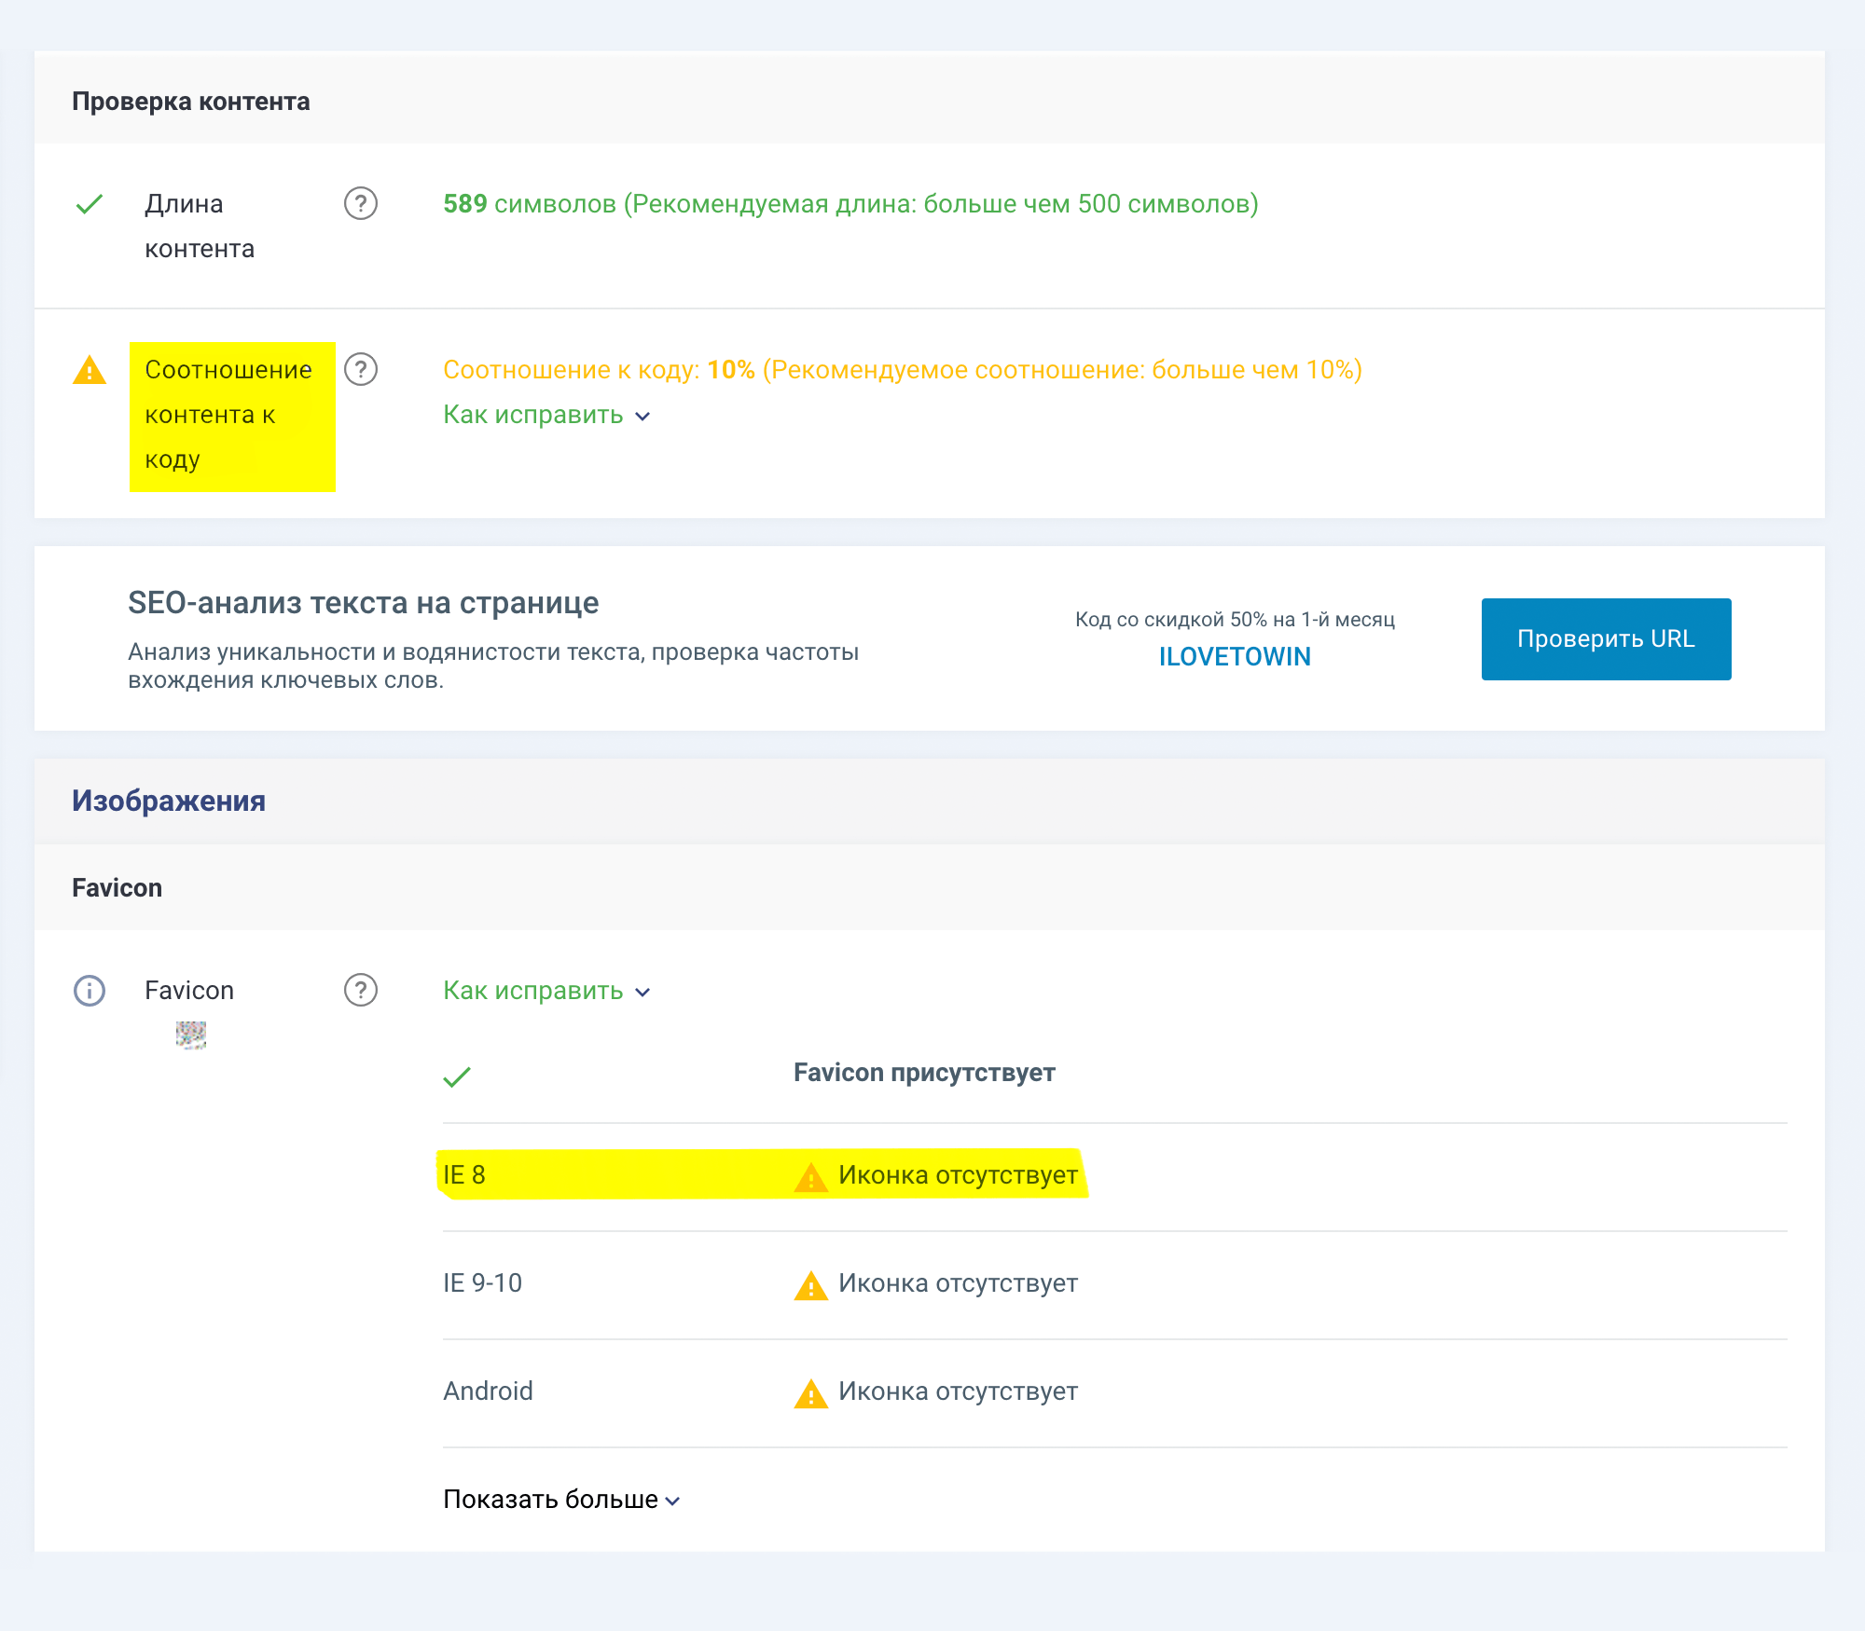Click warning triangle in Android row
Image resolution: width=1865 pixels, height=1631 pixels.
click(811, 1393)
